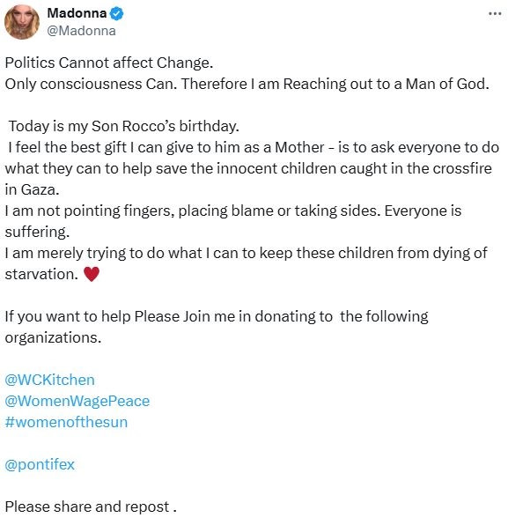Click the word 'organizations.'
508x525 pixels.
pos(53,338)
